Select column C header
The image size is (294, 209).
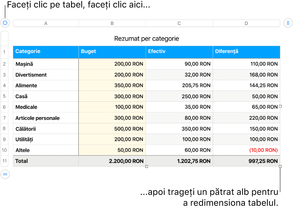[x=179, y=23]
